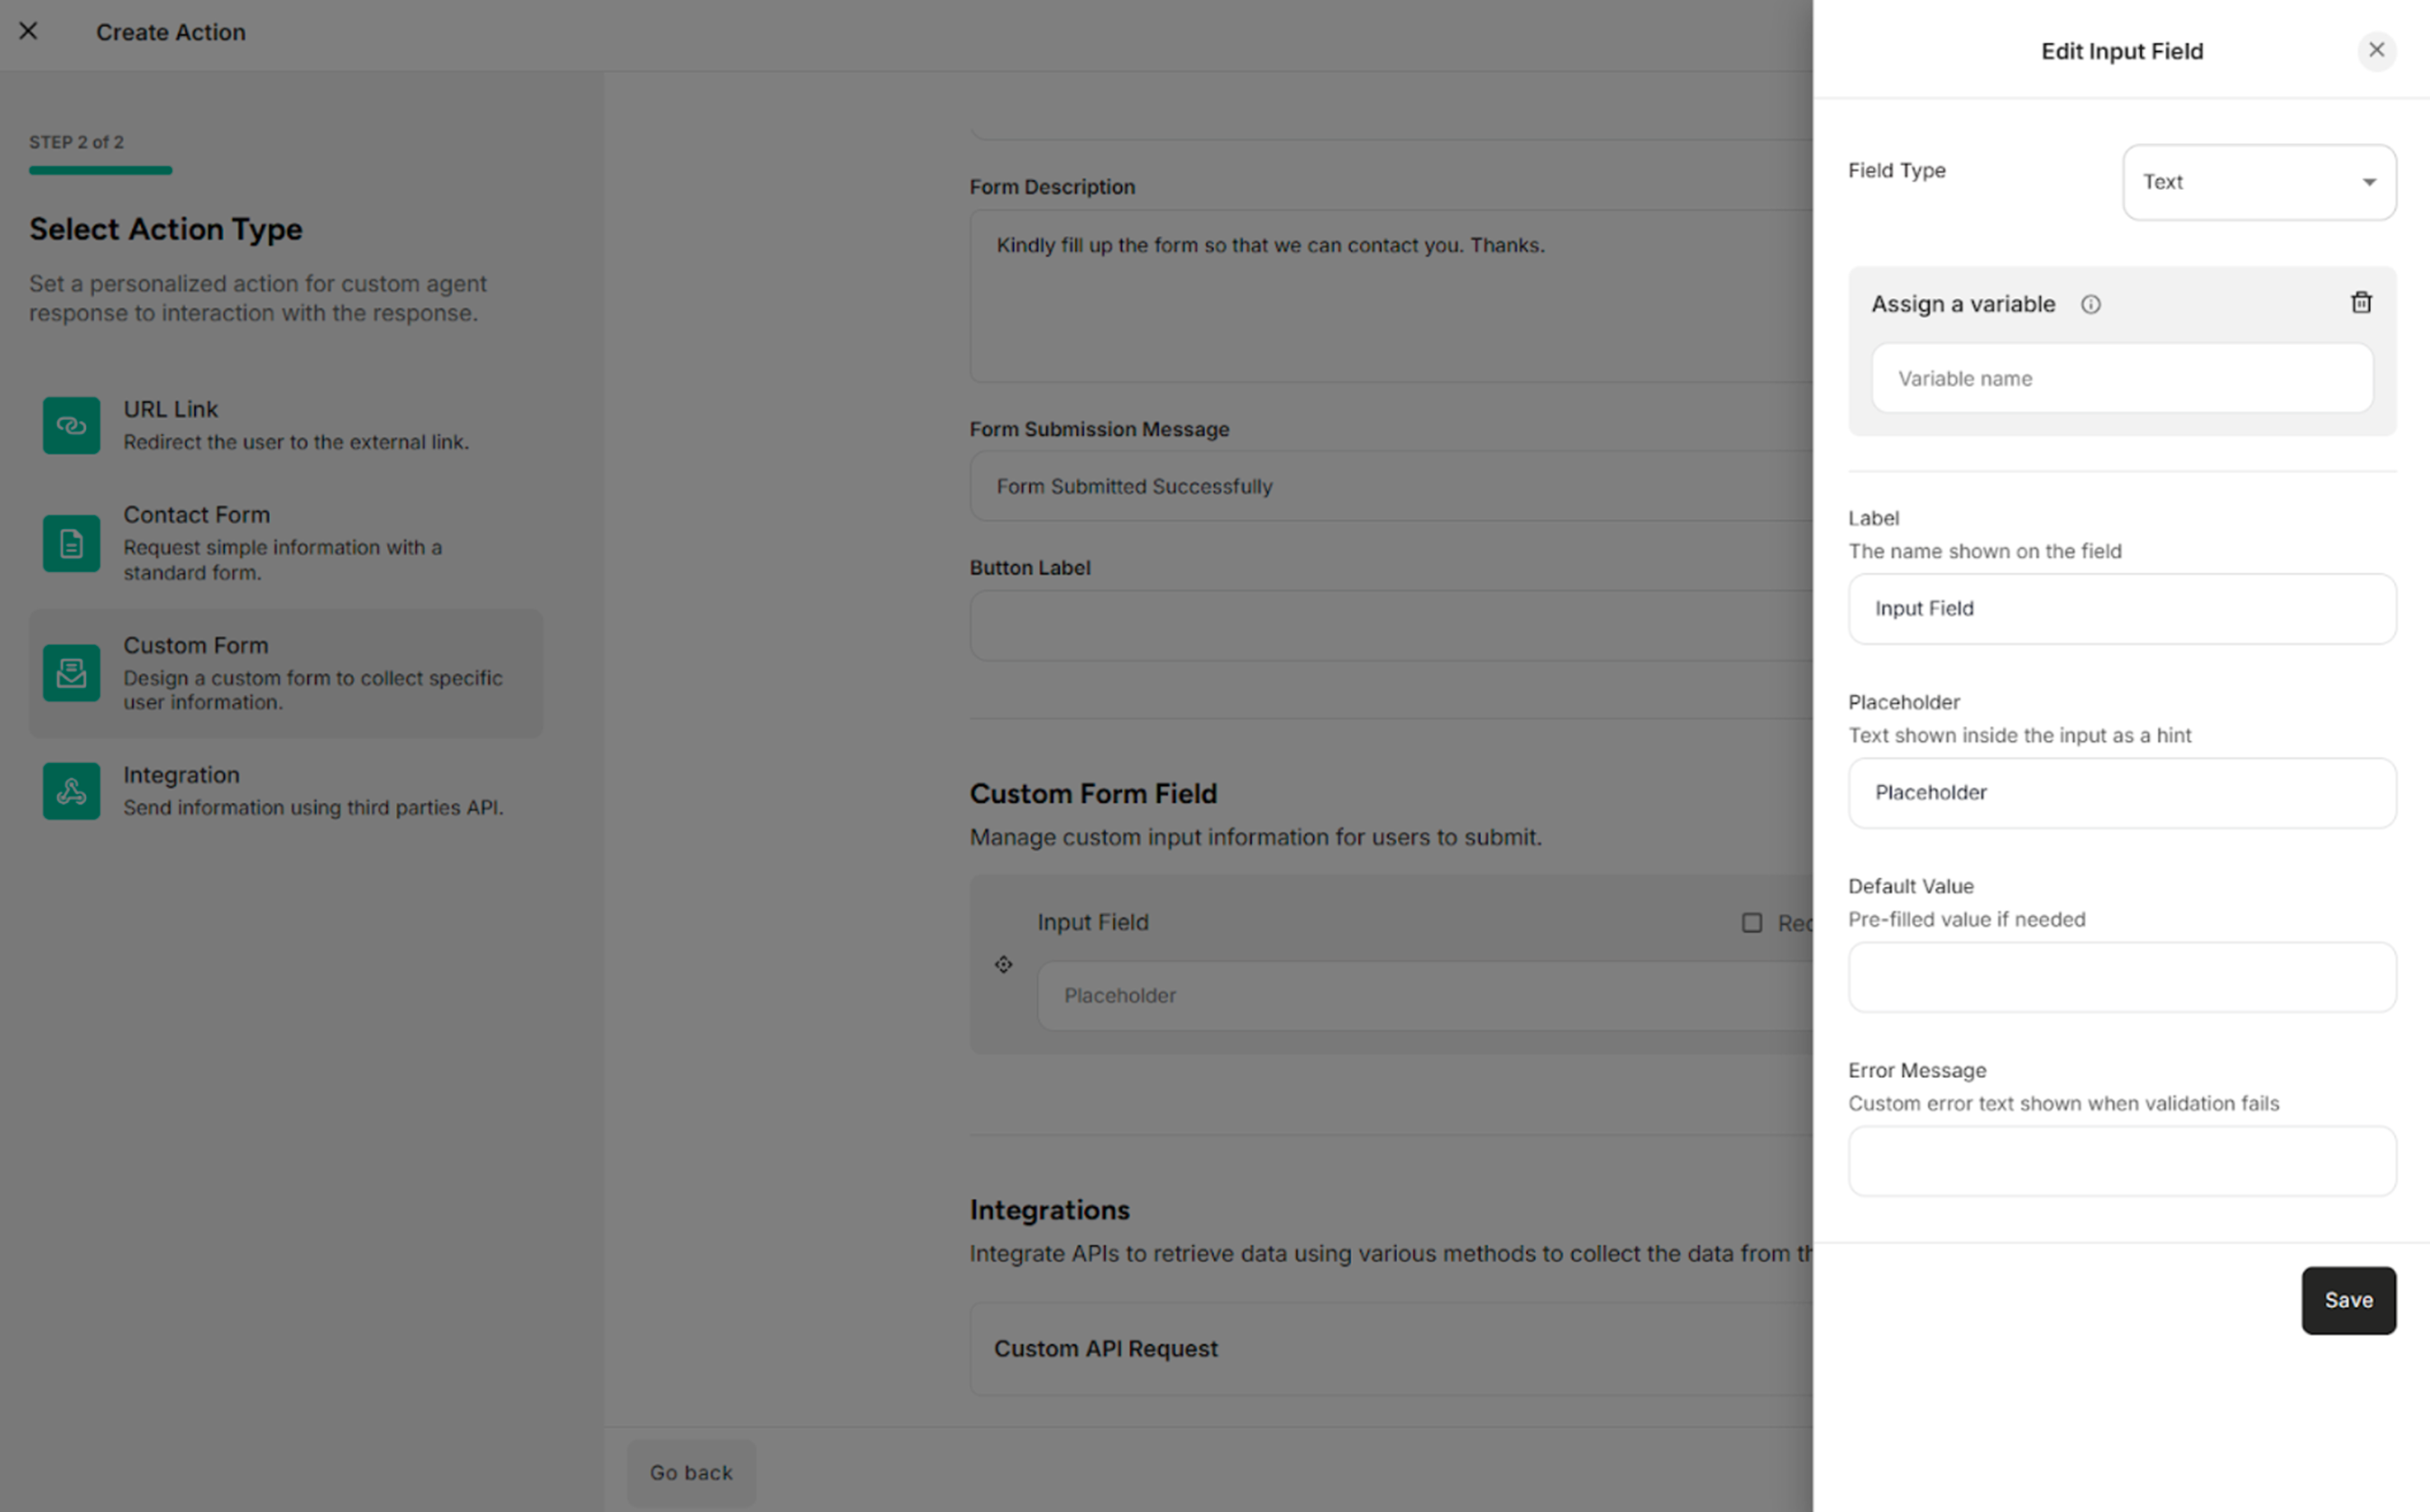The width and height of the screenshot is (2430, 1512).
Task: Click the Integration action icon
Action: 70,790
